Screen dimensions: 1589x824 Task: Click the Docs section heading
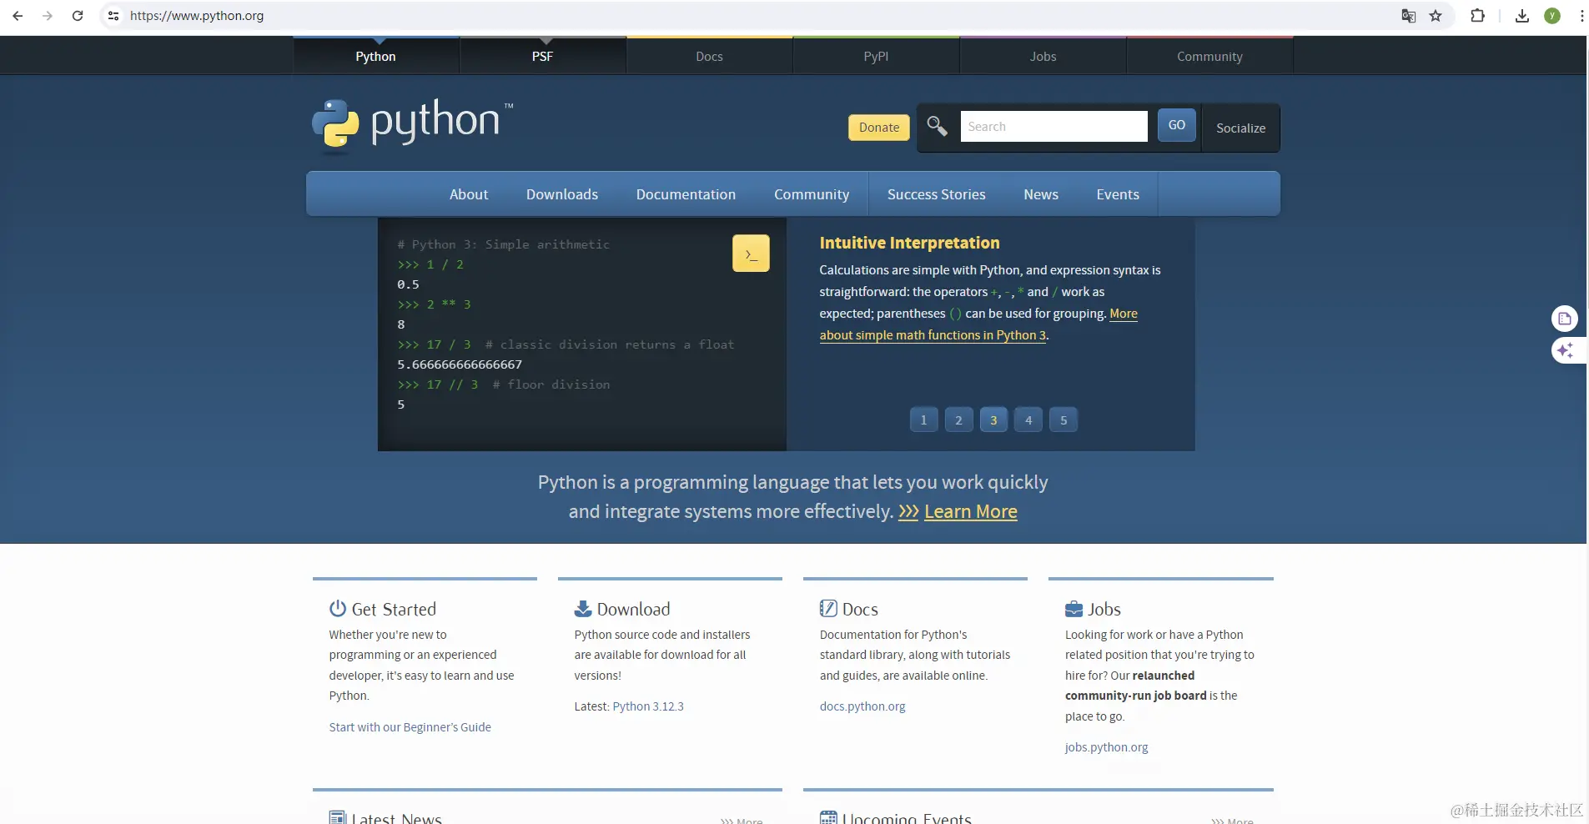point(861,610)
